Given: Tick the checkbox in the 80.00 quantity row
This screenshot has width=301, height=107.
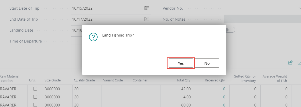Looking at the screenshot, I should (x=35, y=105).
